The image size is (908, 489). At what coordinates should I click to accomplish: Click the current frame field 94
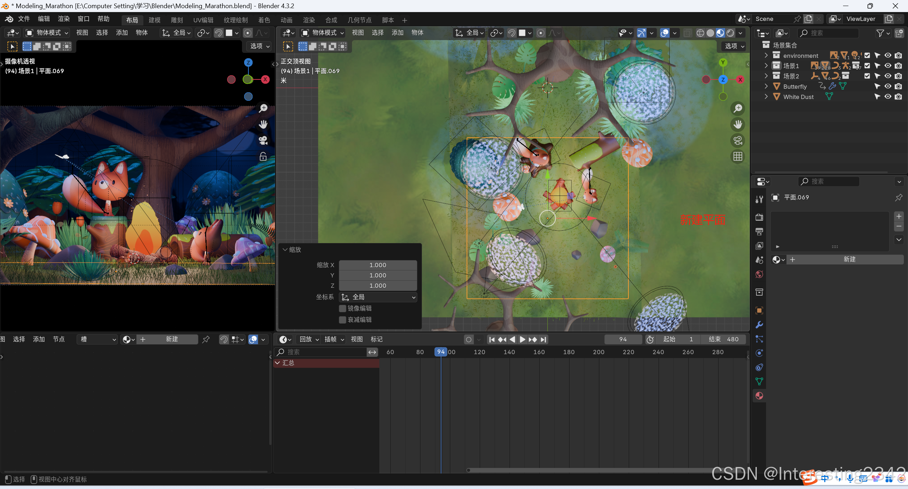(x=623, y=339)
